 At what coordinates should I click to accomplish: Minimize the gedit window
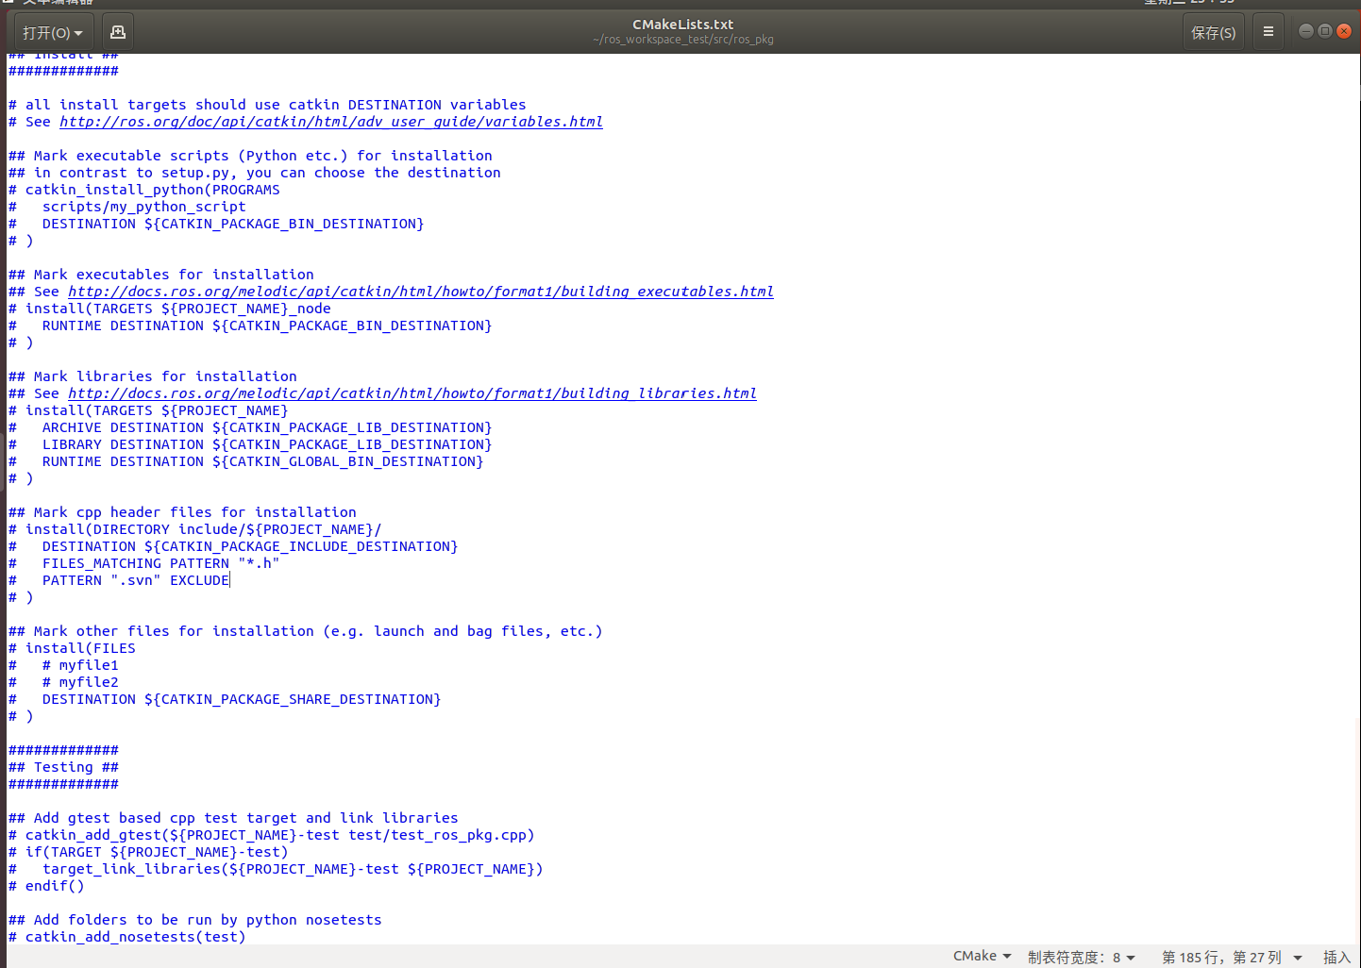pyautogui.click(x=1305, y=31)
